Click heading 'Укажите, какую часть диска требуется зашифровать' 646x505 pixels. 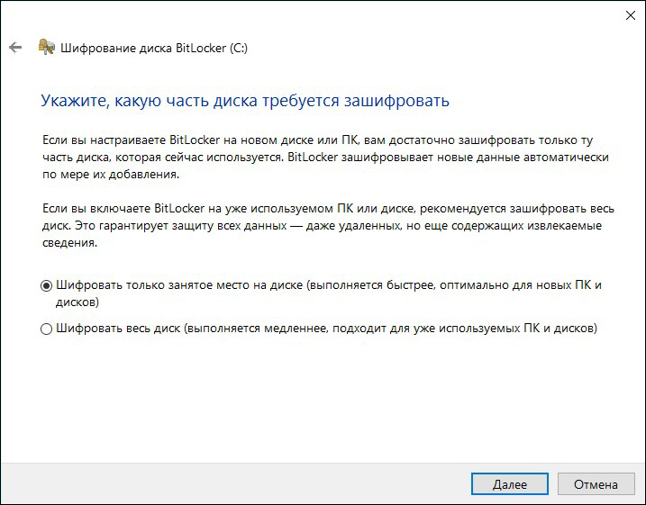(245, 101)
